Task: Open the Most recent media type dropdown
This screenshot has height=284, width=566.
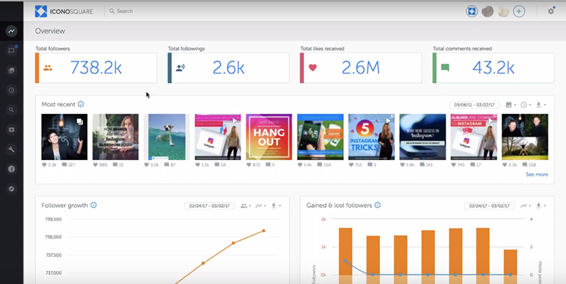Action: [510, 105]
